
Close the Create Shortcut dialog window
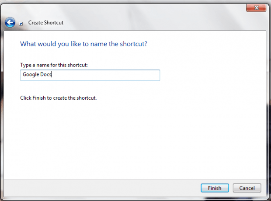coord(256,8)
